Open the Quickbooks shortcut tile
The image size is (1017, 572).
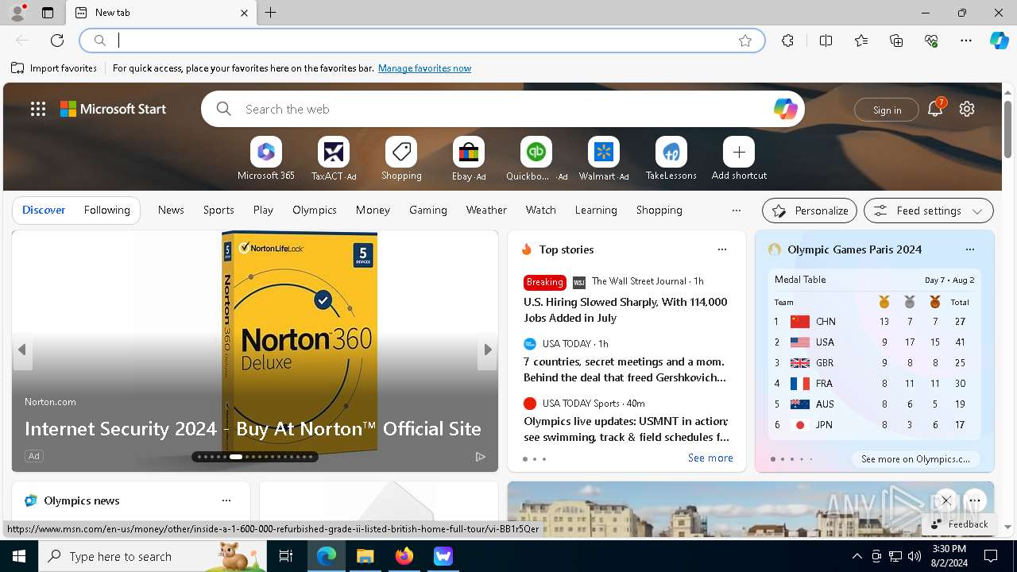(x=536, y=158)
